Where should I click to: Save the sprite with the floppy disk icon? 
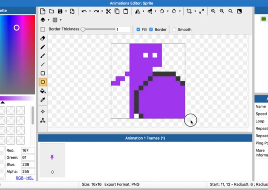(x=60, y=11)
